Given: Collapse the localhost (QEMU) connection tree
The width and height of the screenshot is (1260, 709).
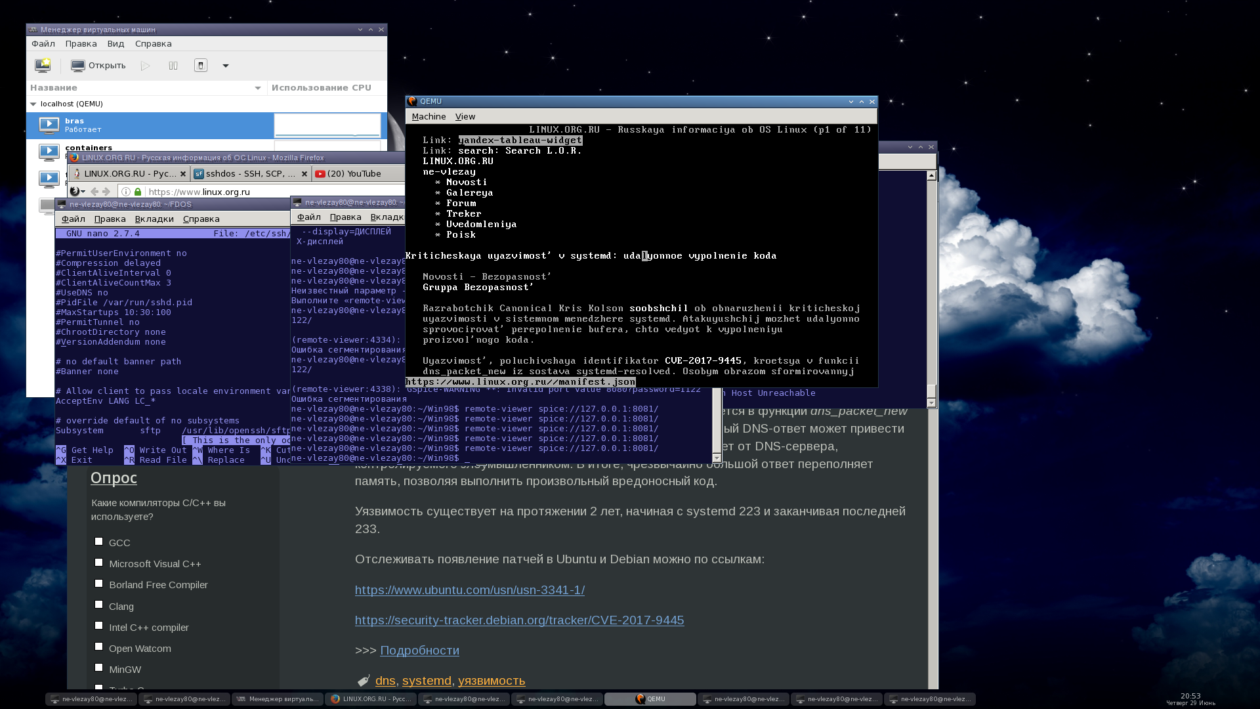Looking at the screenshot, I should [33, 104].
